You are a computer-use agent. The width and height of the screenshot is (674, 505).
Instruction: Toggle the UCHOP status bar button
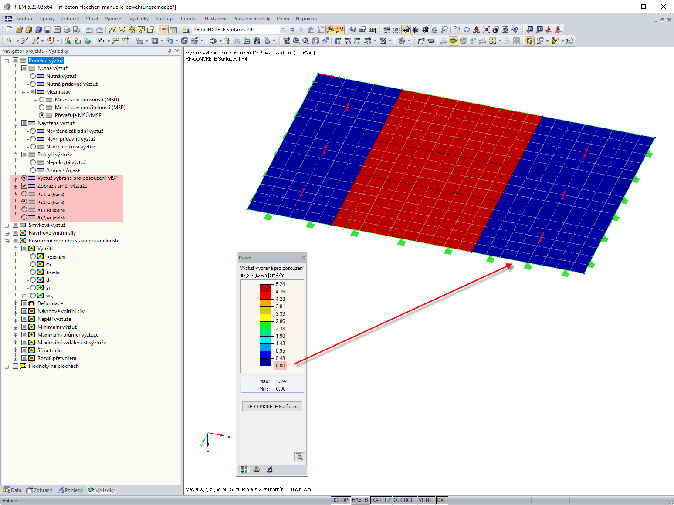coord(340,500)
